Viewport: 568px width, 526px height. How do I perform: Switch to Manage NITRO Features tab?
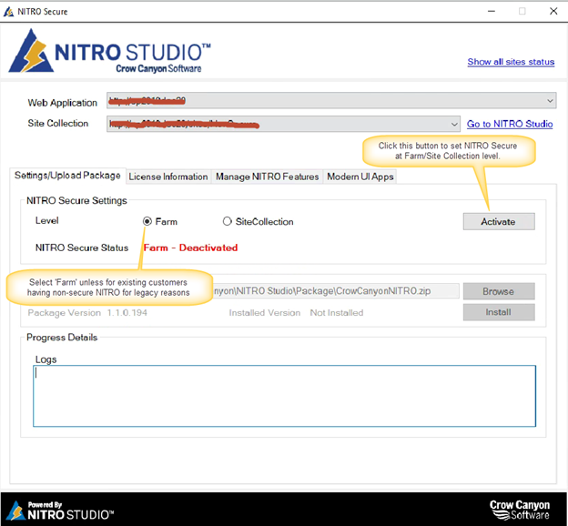[268, 177]
